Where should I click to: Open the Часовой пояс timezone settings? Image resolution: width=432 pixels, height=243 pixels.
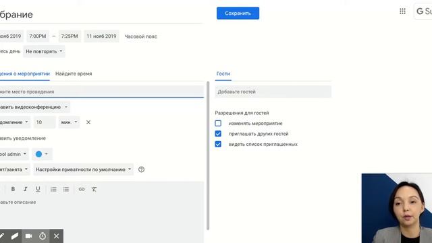141,36
